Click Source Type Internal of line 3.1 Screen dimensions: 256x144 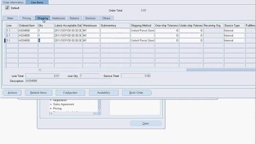(234, 40)
